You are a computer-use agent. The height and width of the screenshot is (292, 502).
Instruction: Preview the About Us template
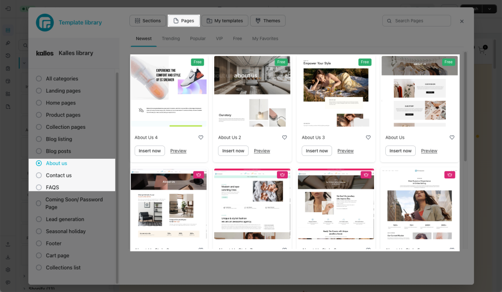429,151
